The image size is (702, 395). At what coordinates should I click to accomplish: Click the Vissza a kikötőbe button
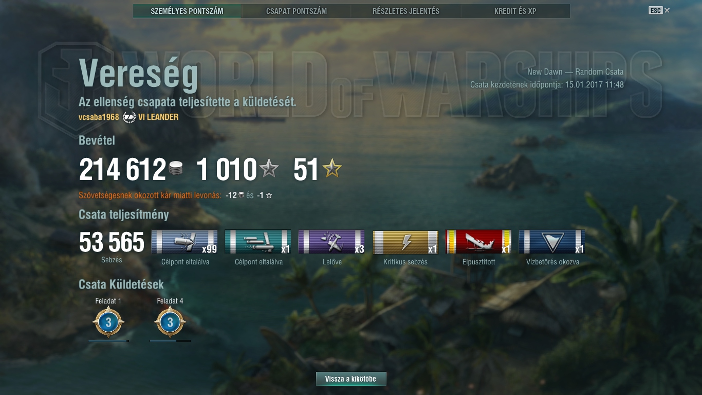tap(351, 379)
